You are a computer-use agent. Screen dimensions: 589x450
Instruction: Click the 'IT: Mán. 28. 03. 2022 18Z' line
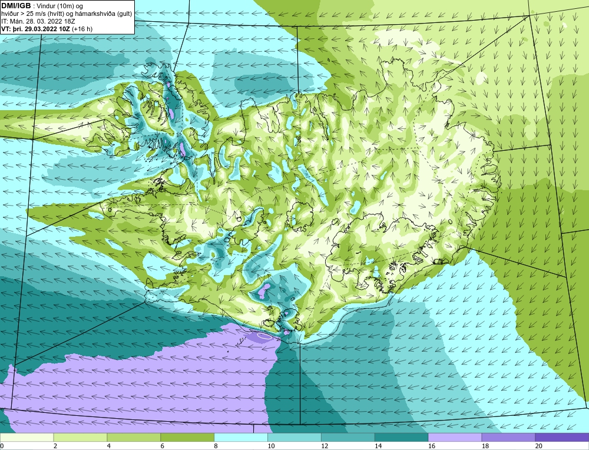pos(38,21)
